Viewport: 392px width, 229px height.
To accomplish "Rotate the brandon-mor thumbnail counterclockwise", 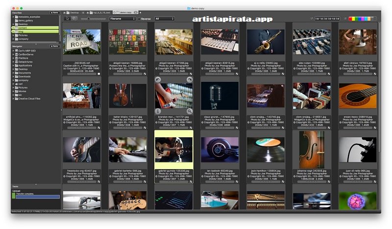I will (x=158, y=80).
